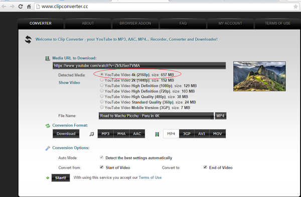
Task: Click the film icon beside video formats
Action: tap(157, 134)
